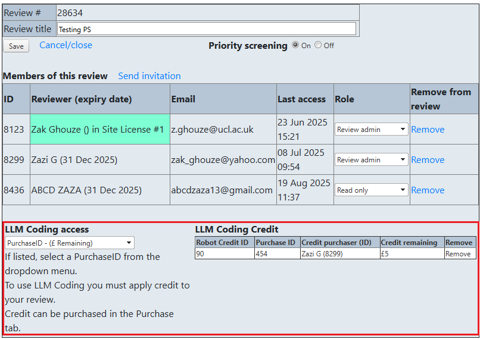Expand role dropdown for Zazi G

tap(371, 160)
